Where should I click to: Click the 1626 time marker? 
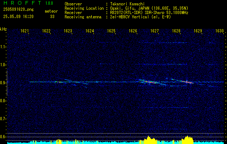(x=133, y=31)
